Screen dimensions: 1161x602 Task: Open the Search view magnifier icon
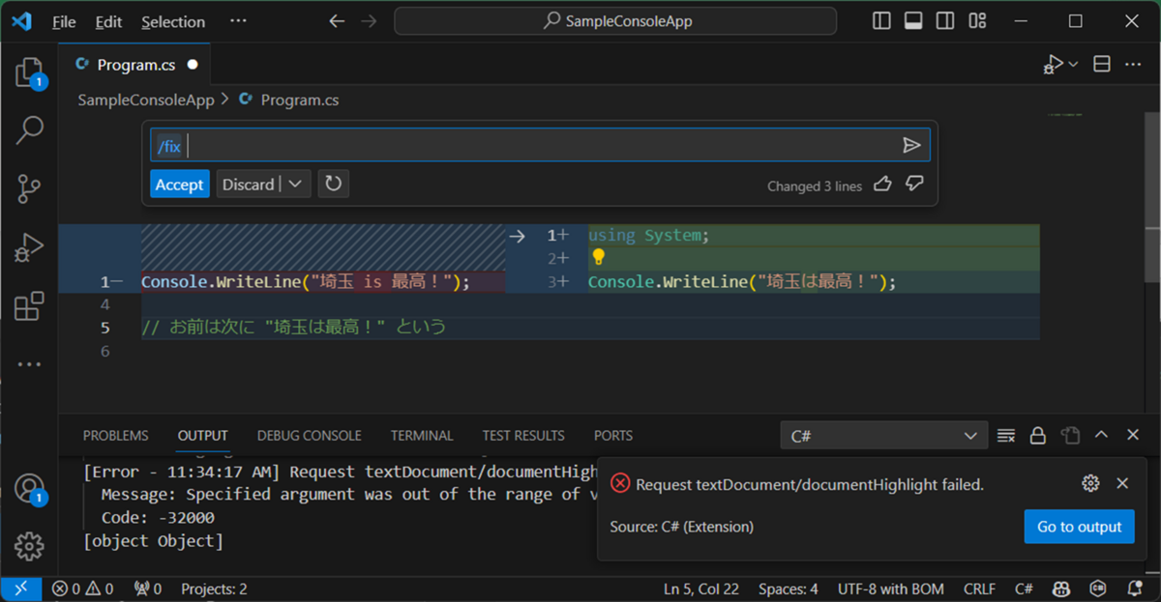tap(29, 129)
